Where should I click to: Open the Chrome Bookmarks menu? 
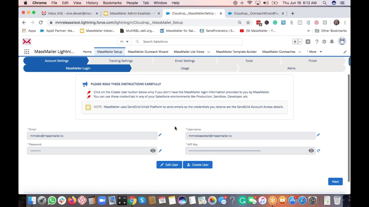tap(112, 3)
